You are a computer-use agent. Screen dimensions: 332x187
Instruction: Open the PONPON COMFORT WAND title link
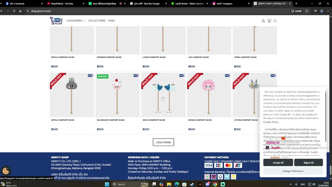click(109, 57)
